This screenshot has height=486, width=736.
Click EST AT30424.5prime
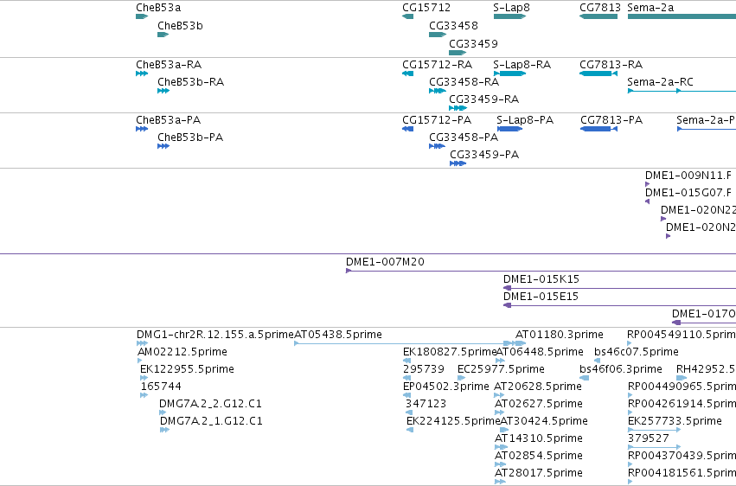point(543,421)
